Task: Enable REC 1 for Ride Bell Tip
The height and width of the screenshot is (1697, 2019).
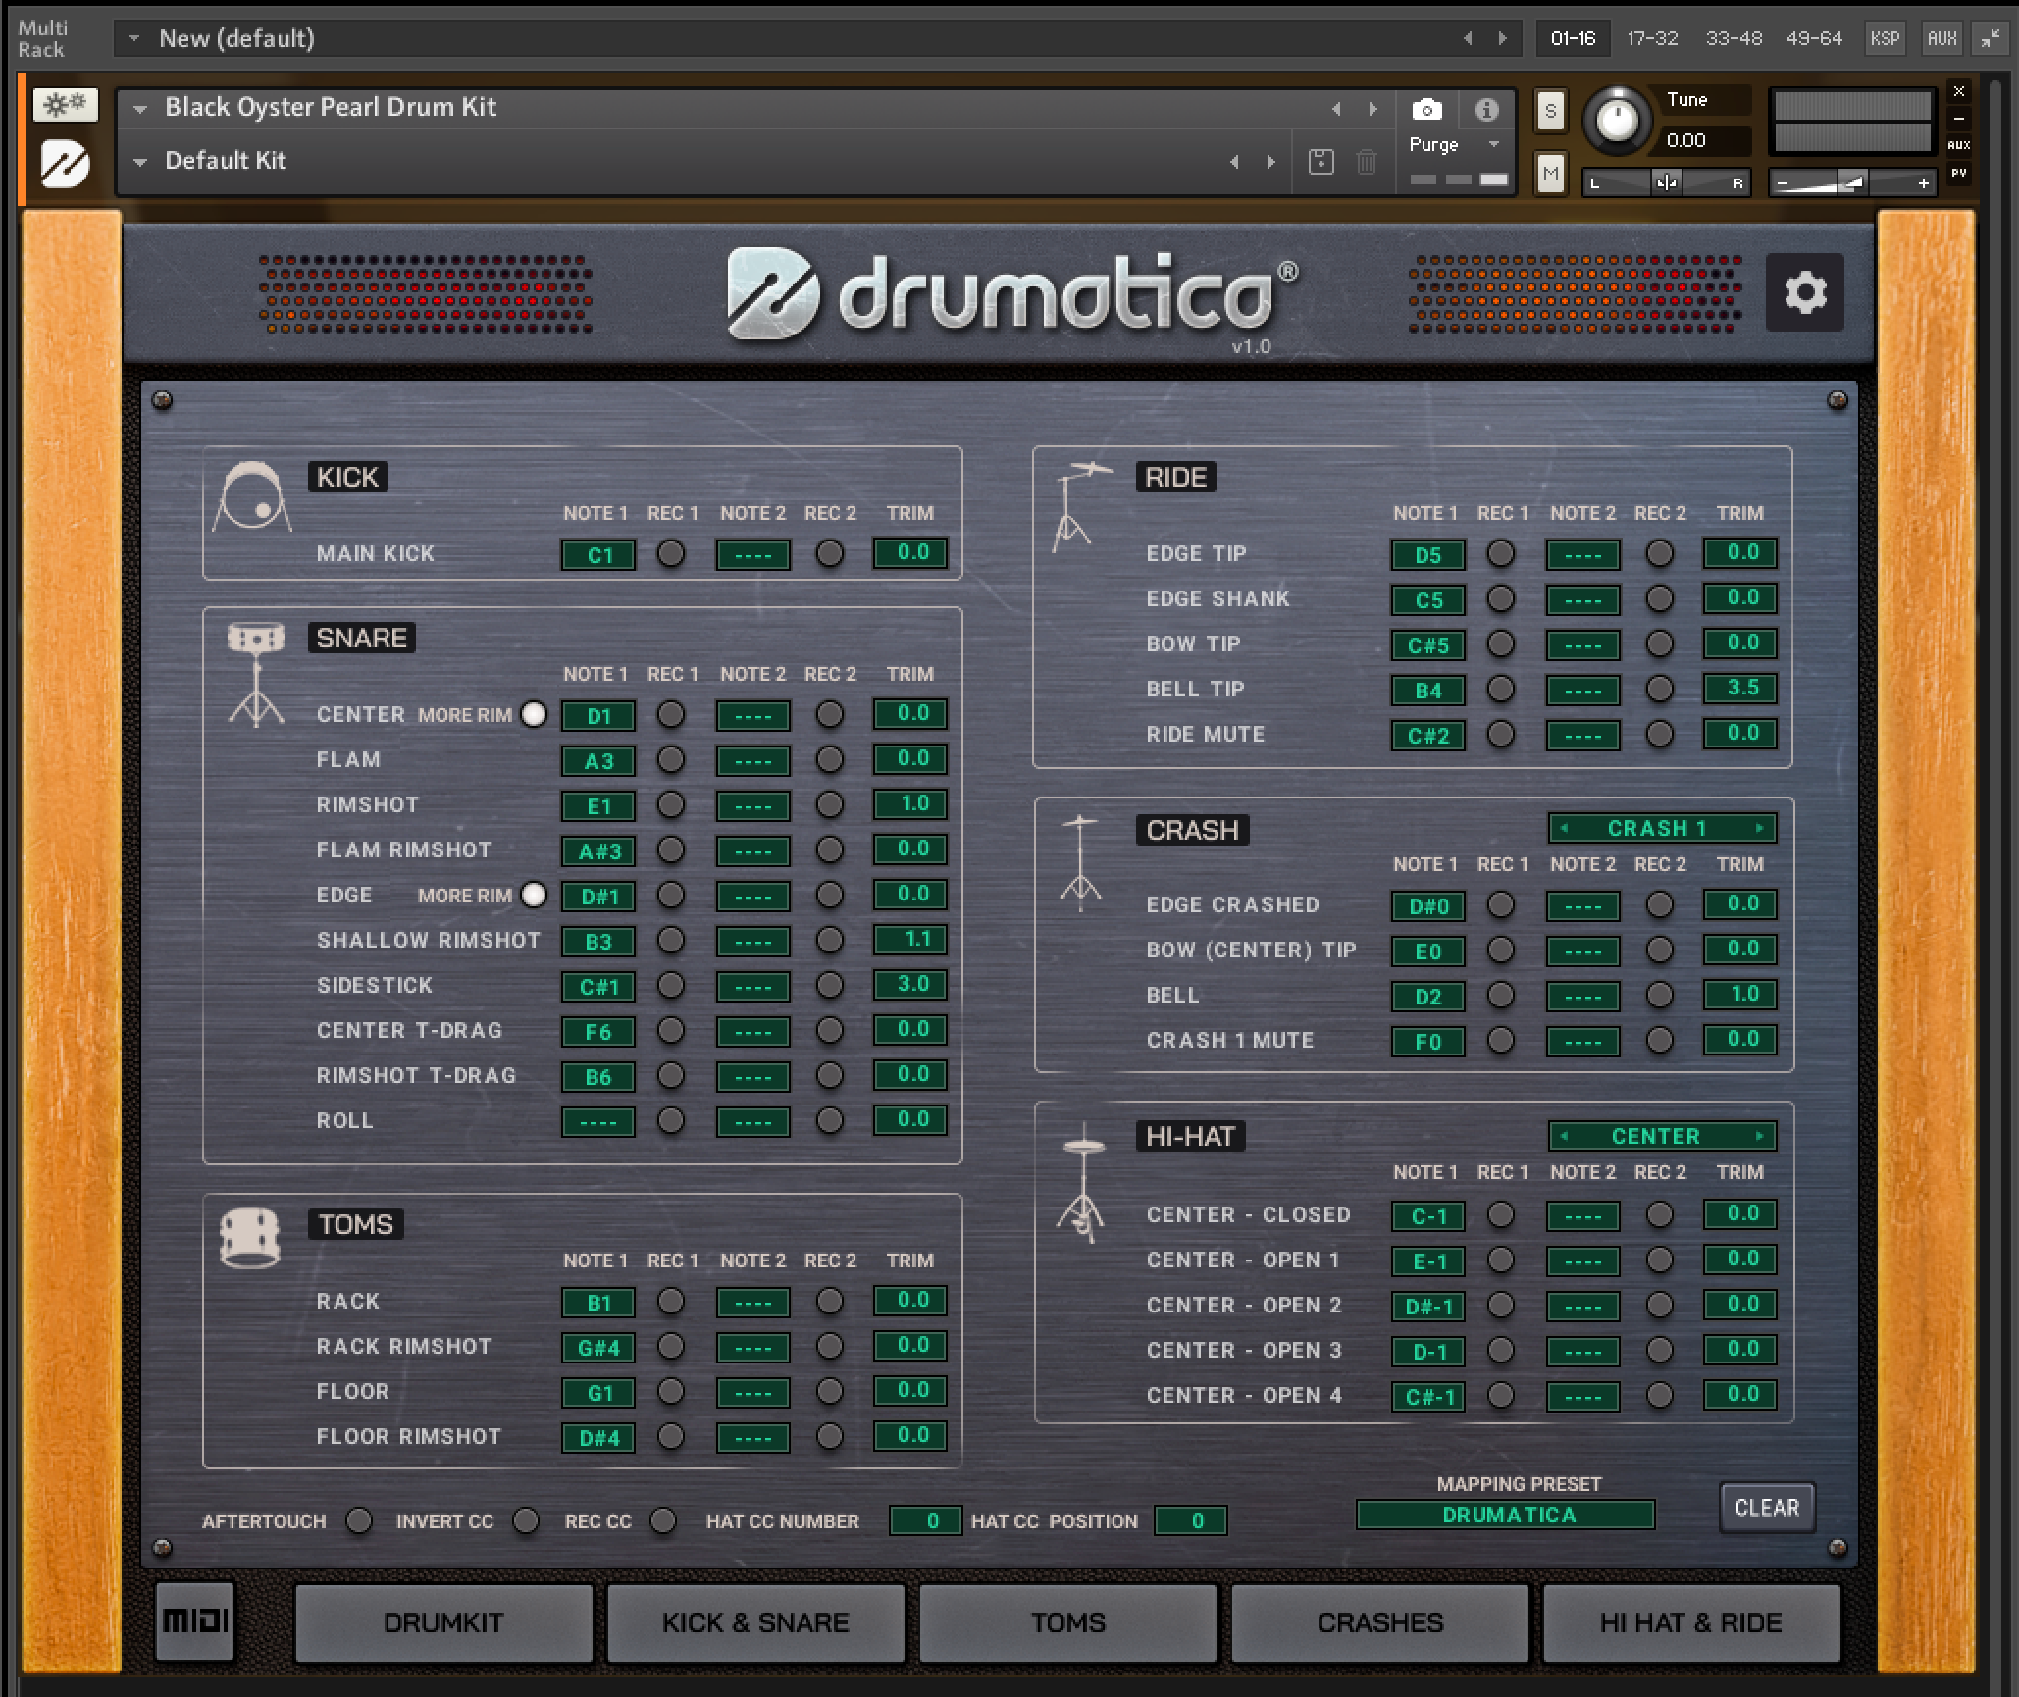Action: point(1501,689)
